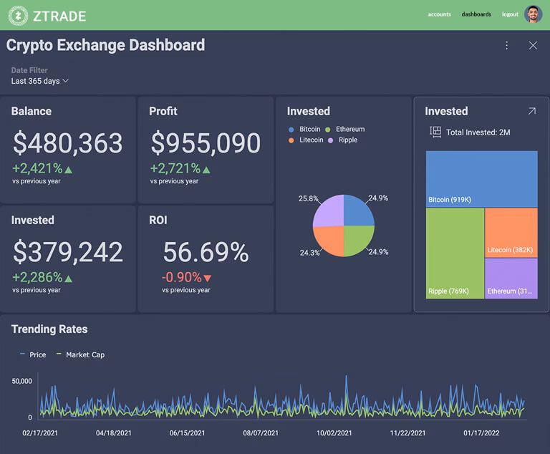Go to the accounts menu item
This screenshot has width=550, height=454.
(439, 14)
